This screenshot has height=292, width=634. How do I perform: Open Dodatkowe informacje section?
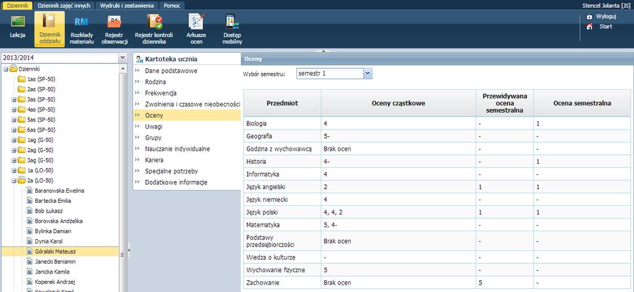[x=176, y=182]
